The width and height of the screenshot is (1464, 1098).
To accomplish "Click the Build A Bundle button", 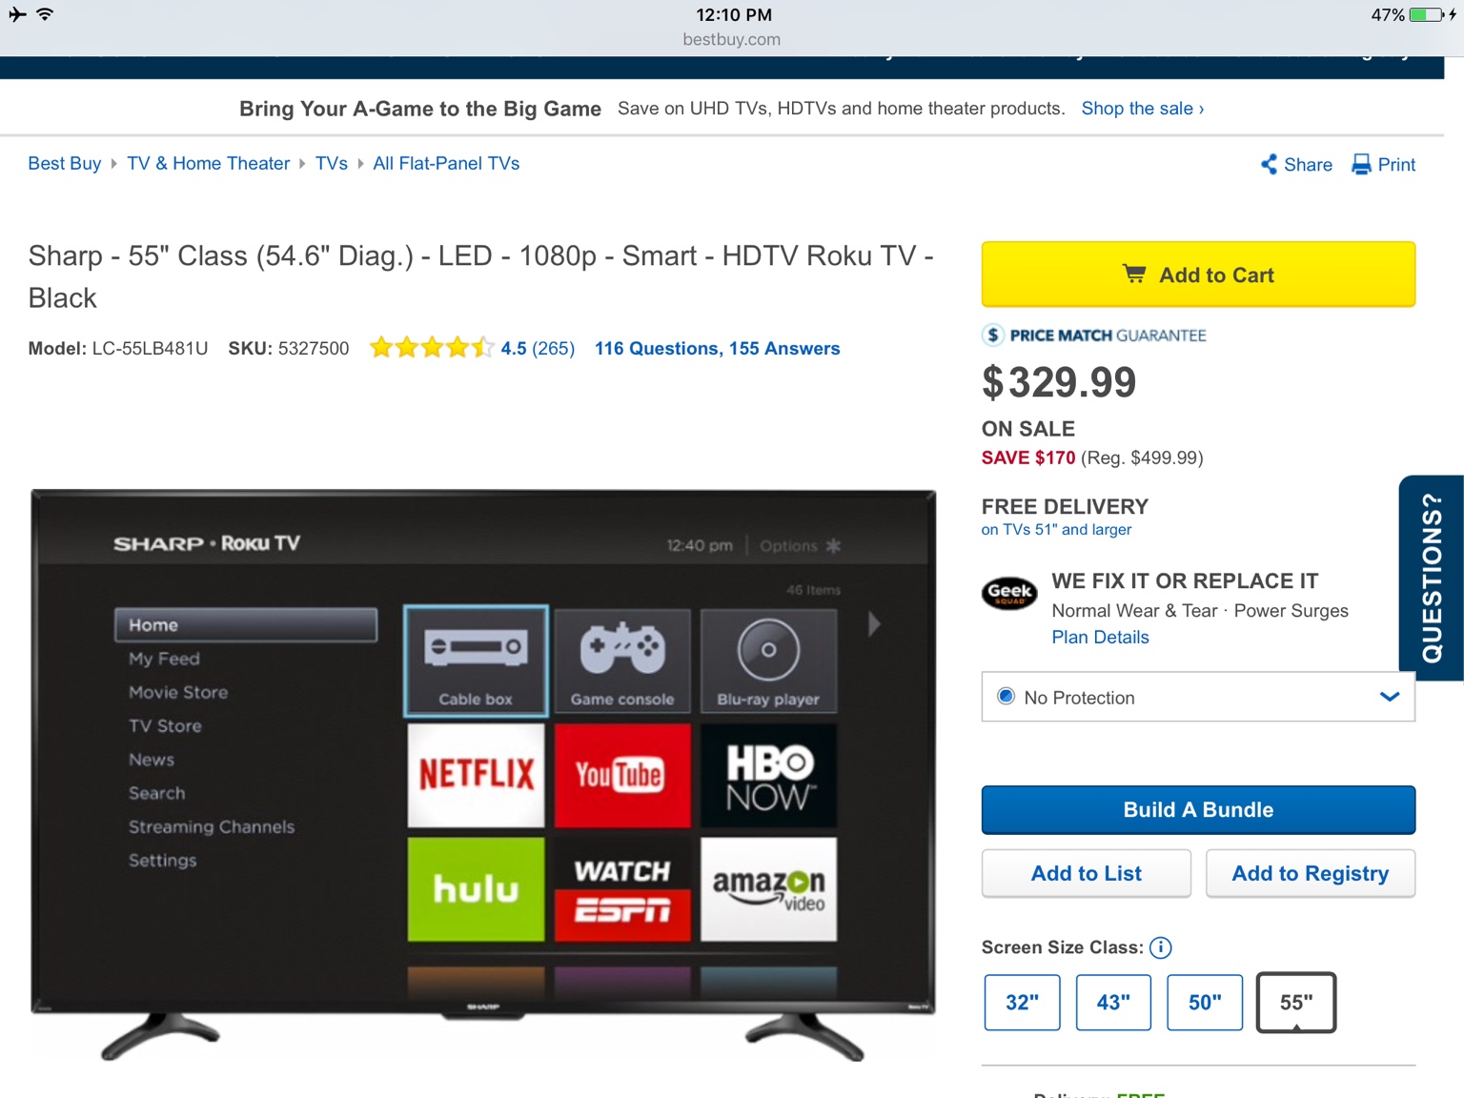I will click(1198, 810).
